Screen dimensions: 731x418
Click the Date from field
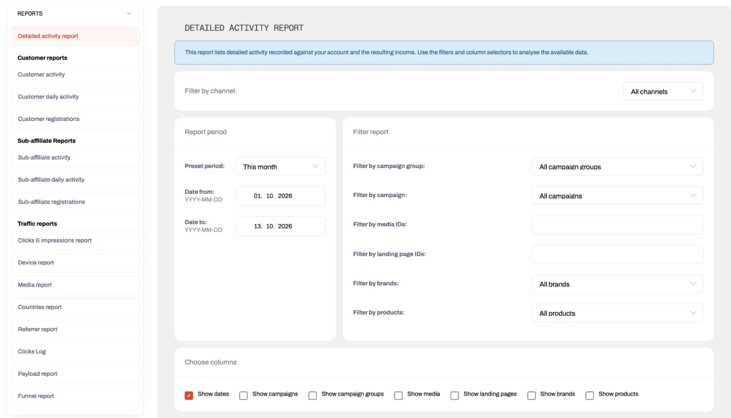pos(281,196)
